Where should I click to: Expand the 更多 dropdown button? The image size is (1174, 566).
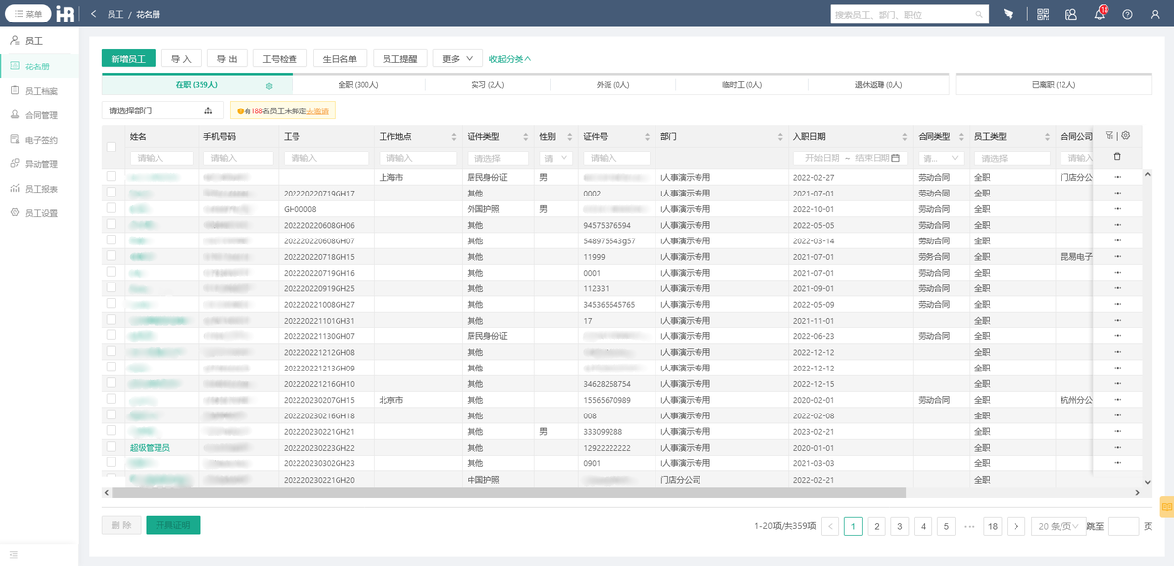458,59
